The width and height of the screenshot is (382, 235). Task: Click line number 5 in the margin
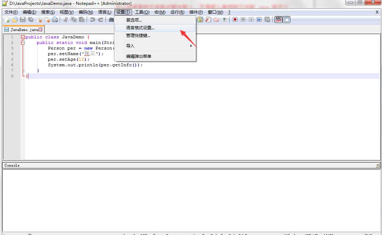pos(12,59)
